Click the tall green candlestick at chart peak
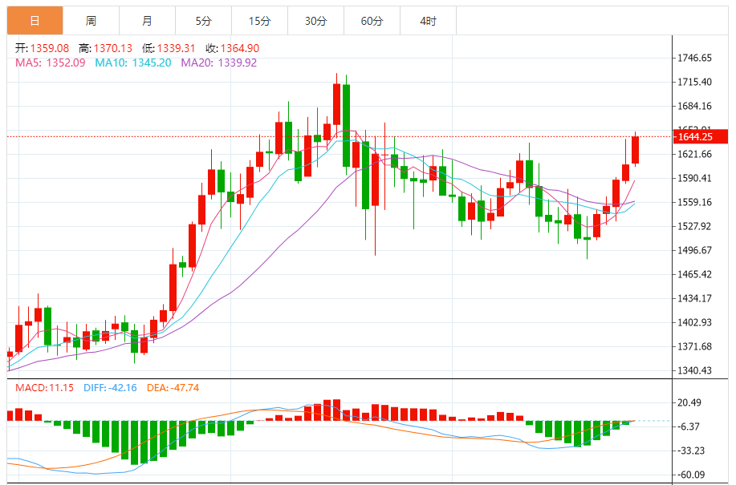 pyautogui.click(x=346, y=124)
